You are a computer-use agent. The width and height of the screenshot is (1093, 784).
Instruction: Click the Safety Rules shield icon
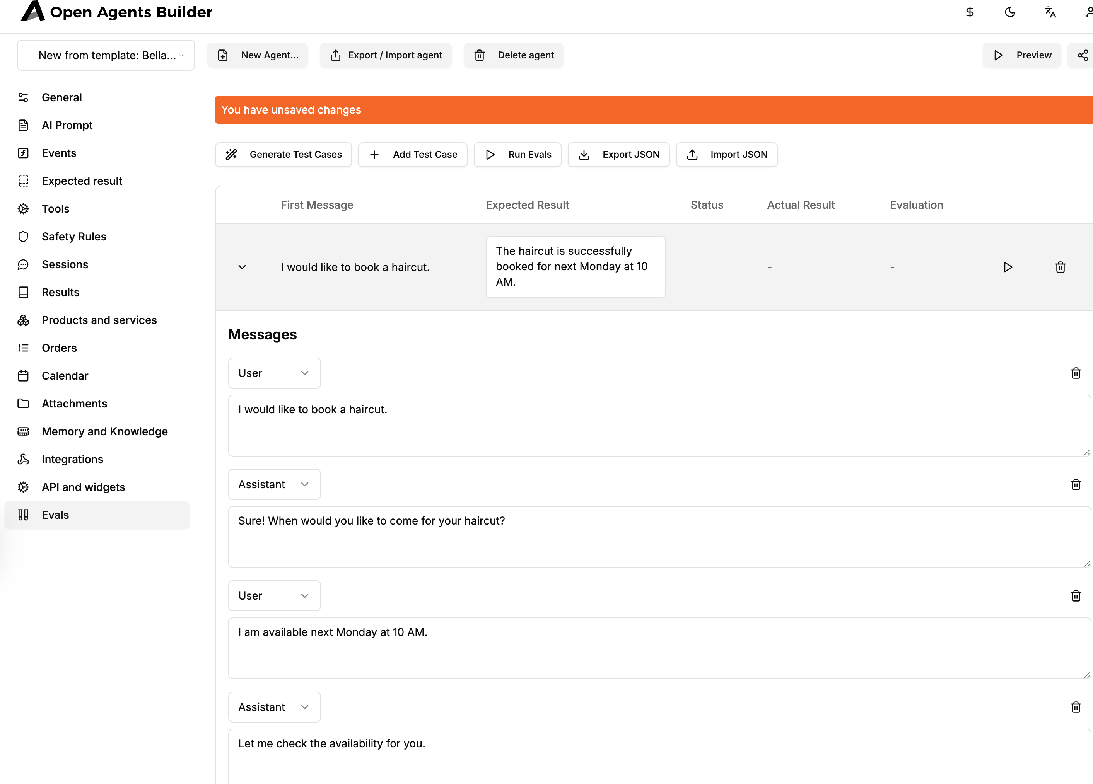coord(23,237)
